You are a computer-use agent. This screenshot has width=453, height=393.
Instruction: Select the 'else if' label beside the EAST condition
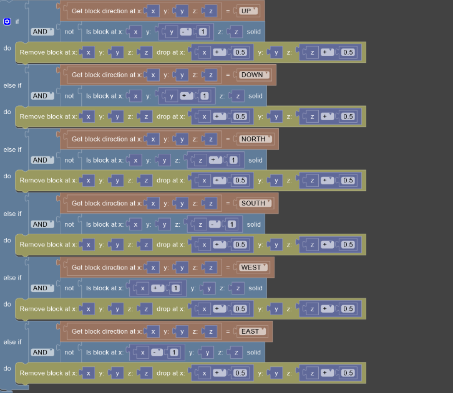(12, 343)
